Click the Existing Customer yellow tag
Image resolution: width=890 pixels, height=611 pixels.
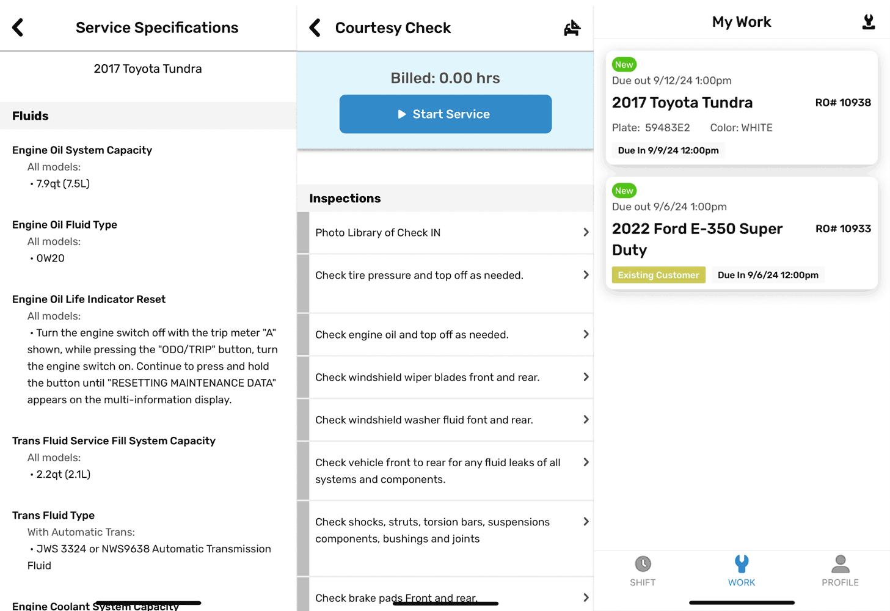[658, 275]
